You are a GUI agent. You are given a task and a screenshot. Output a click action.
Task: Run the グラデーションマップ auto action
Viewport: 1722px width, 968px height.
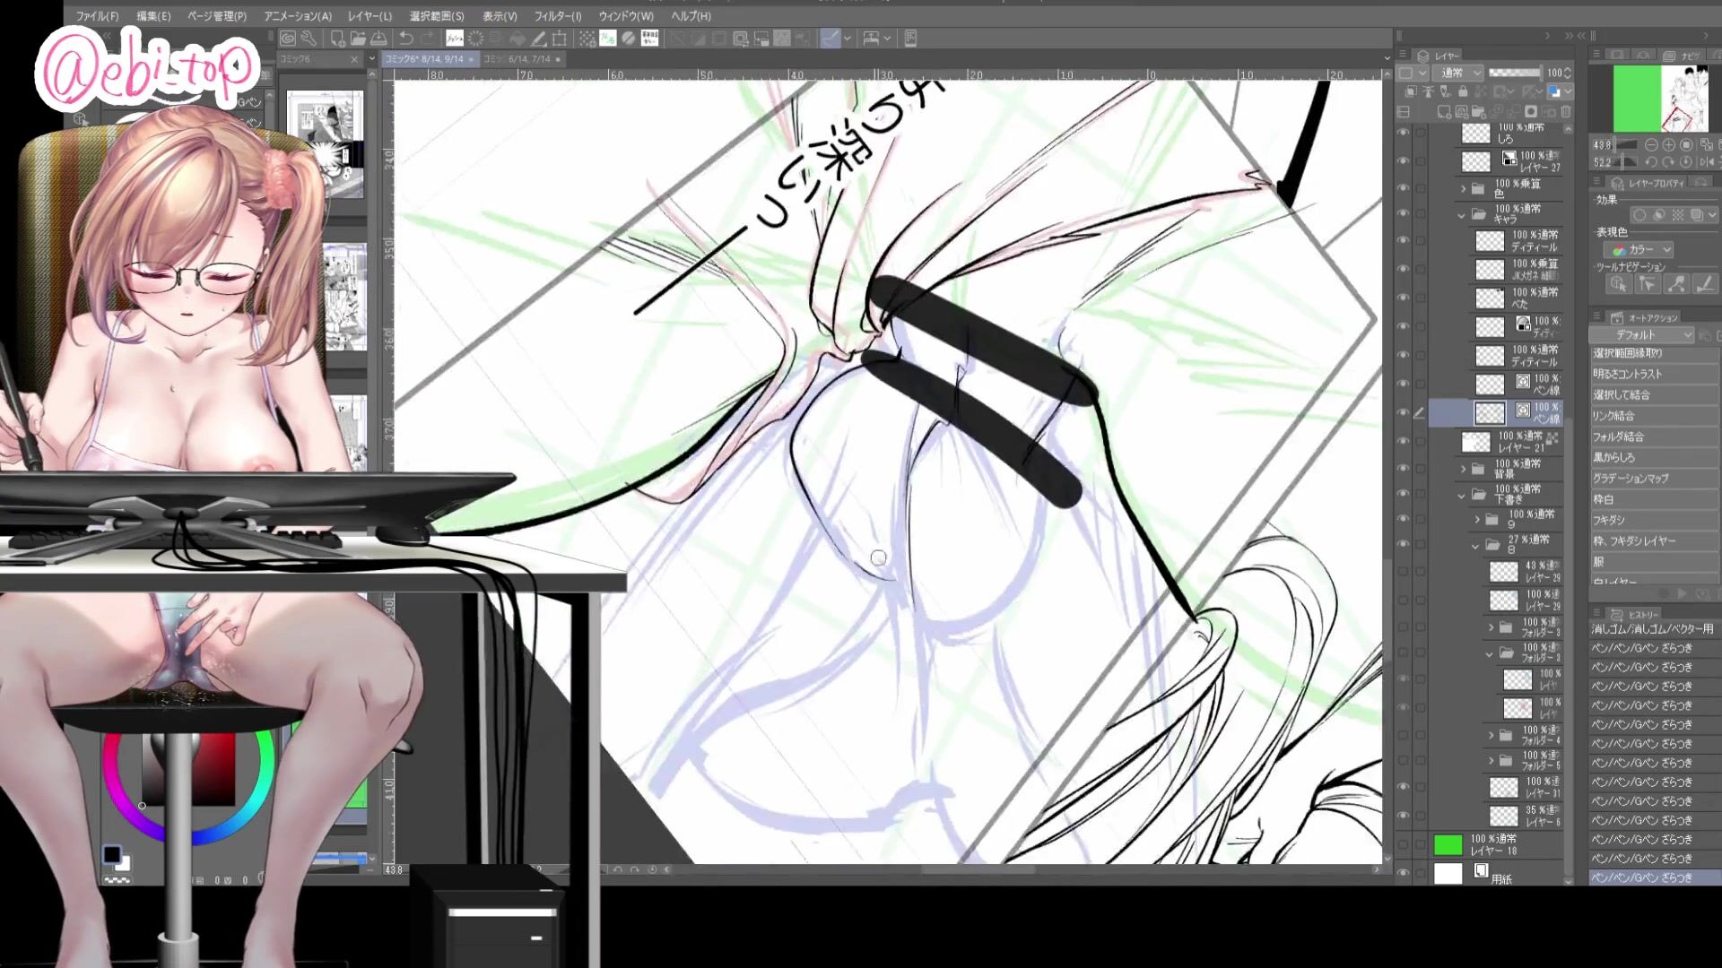[x=1630, y=478]
